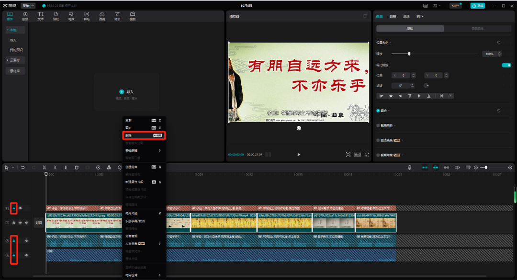The height and width of the screenshot is (280, 517).
Task: Click the rotate handle below preview image
Action: point(299,128)
